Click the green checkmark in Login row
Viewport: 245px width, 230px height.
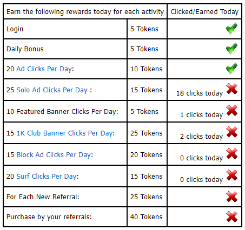[x=231, y=29]
